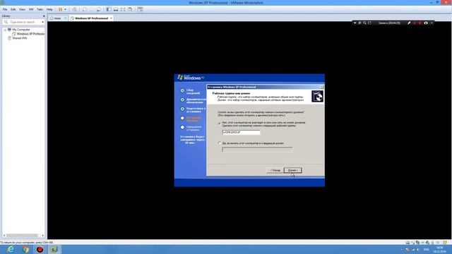
Task: Open the Help menu
Action: [49, 9]
